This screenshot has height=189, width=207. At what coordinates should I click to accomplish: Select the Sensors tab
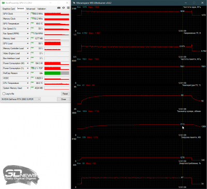(21, 8)
